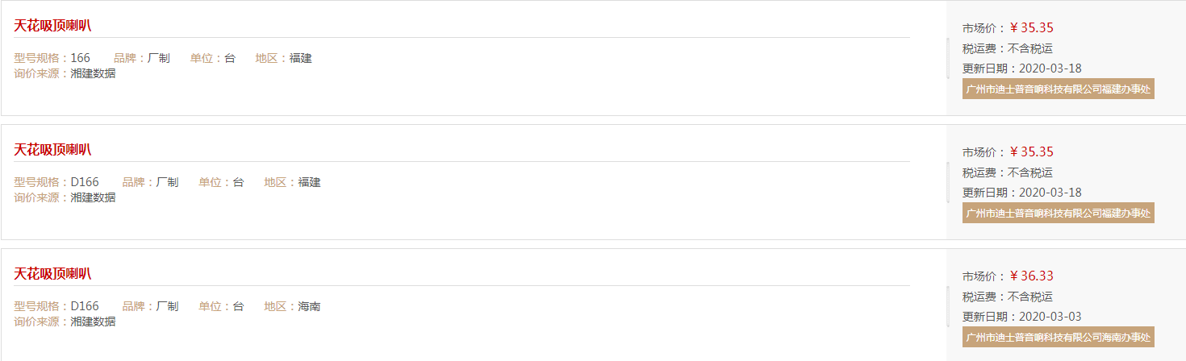
Task: Click the 地区 value 福建 in the D166 listing
Action: click(309, 182)
